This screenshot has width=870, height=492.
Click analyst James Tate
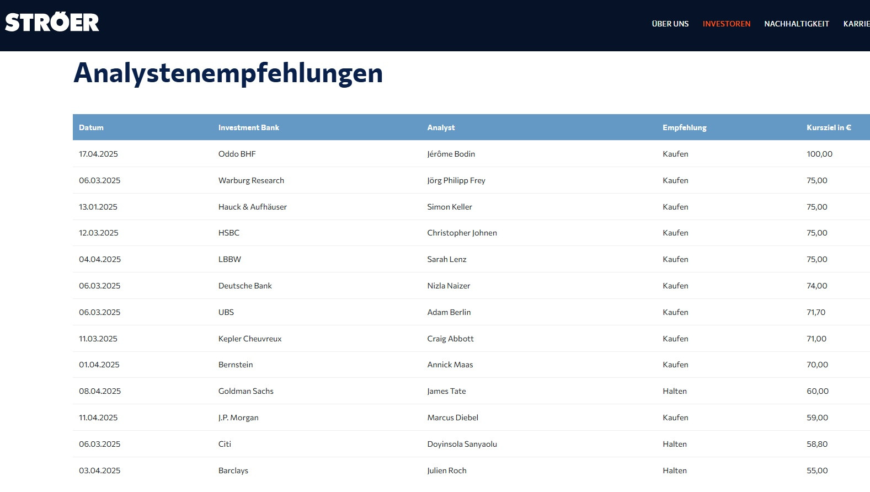coord(446,391)
